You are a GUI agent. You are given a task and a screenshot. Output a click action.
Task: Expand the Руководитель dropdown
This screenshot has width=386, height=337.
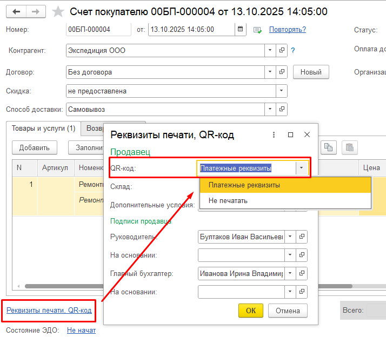pos(290,237)
